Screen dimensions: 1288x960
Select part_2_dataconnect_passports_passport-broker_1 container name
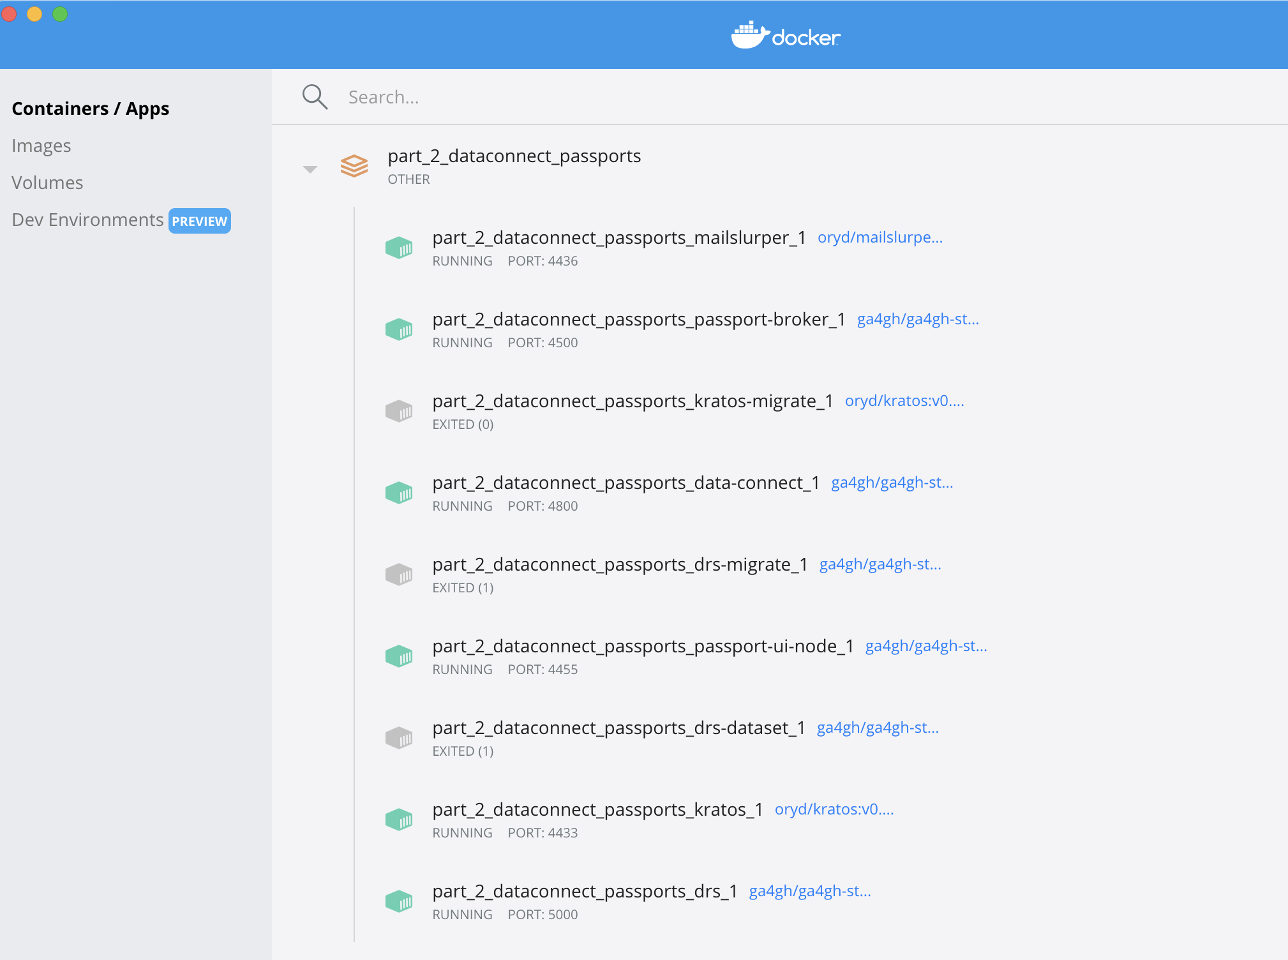(x=639, y=319)
